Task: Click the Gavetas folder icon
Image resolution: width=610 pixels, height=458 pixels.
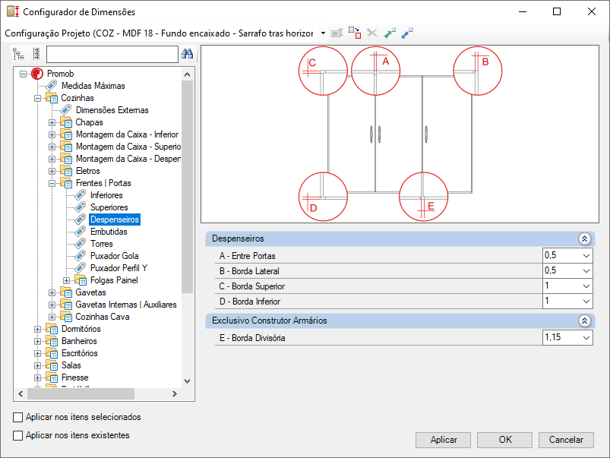Action: [66, 292]
